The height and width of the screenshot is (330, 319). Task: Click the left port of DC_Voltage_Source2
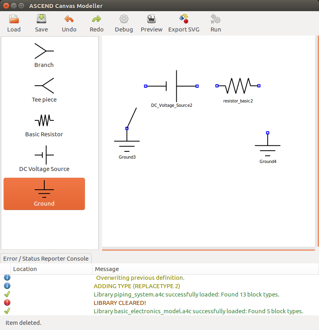[146, 86]
